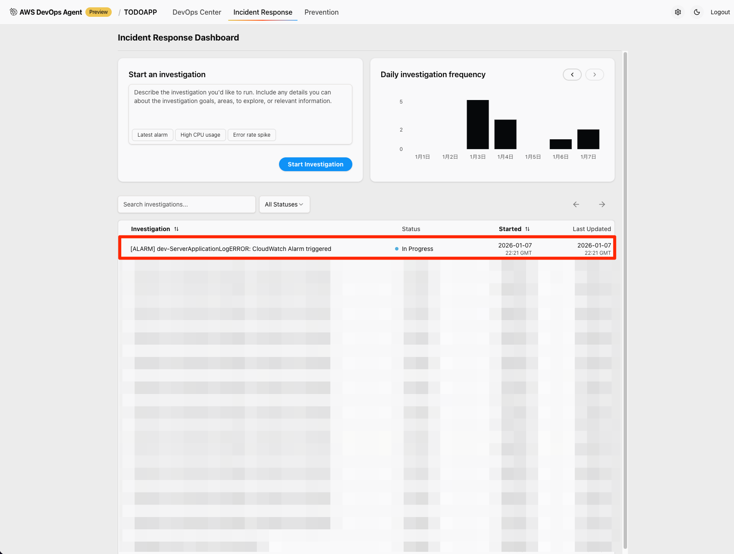The height and width of the screenshot is (554, 734).
Task: Click the Last Updated column header
Action: point(592,229)
